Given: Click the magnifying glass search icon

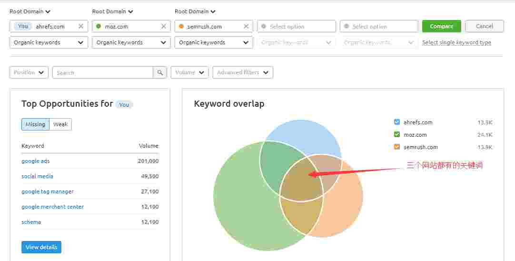Looking at the screenshot, I should click(x=160, y=73).
